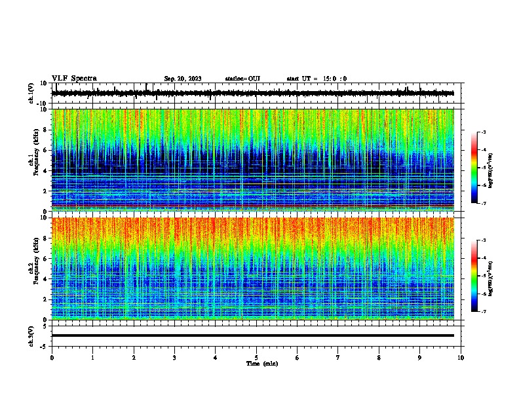Click time axis tick label "8"
Screen dimensions: 519x401
click(379, 358)
